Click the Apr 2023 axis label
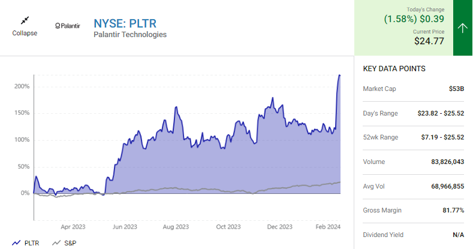The image size is (473, 249). point(73,227)
